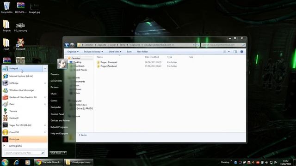Screen dimensions: 296x166
Task: Open Games from the Start menu
Action: click(54, 101)
